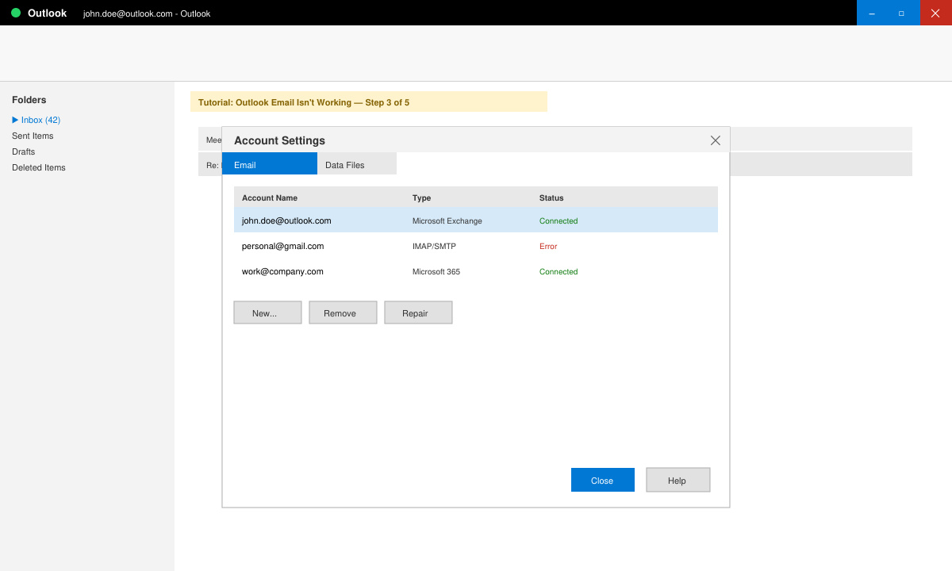This screenshot has width=952, height=571.
Task: Select the Email tab
Action: click(270, 164)
